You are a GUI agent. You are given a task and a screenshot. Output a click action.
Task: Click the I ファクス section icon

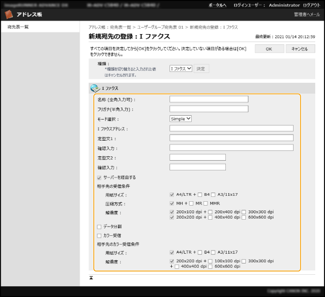coord(95,88)
